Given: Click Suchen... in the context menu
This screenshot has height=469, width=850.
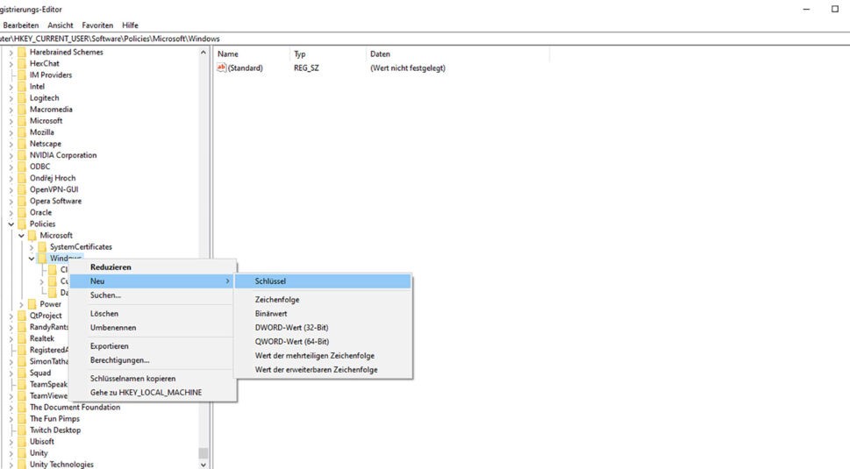Looking at the screenshot, I should point(153,295).
